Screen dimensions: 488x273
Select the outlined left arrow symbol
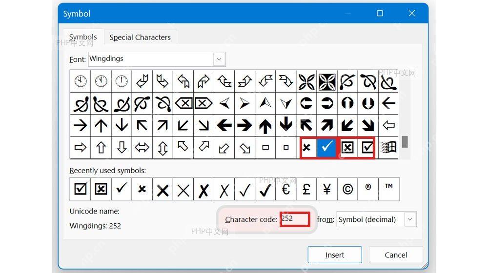(x=388, y=125)
